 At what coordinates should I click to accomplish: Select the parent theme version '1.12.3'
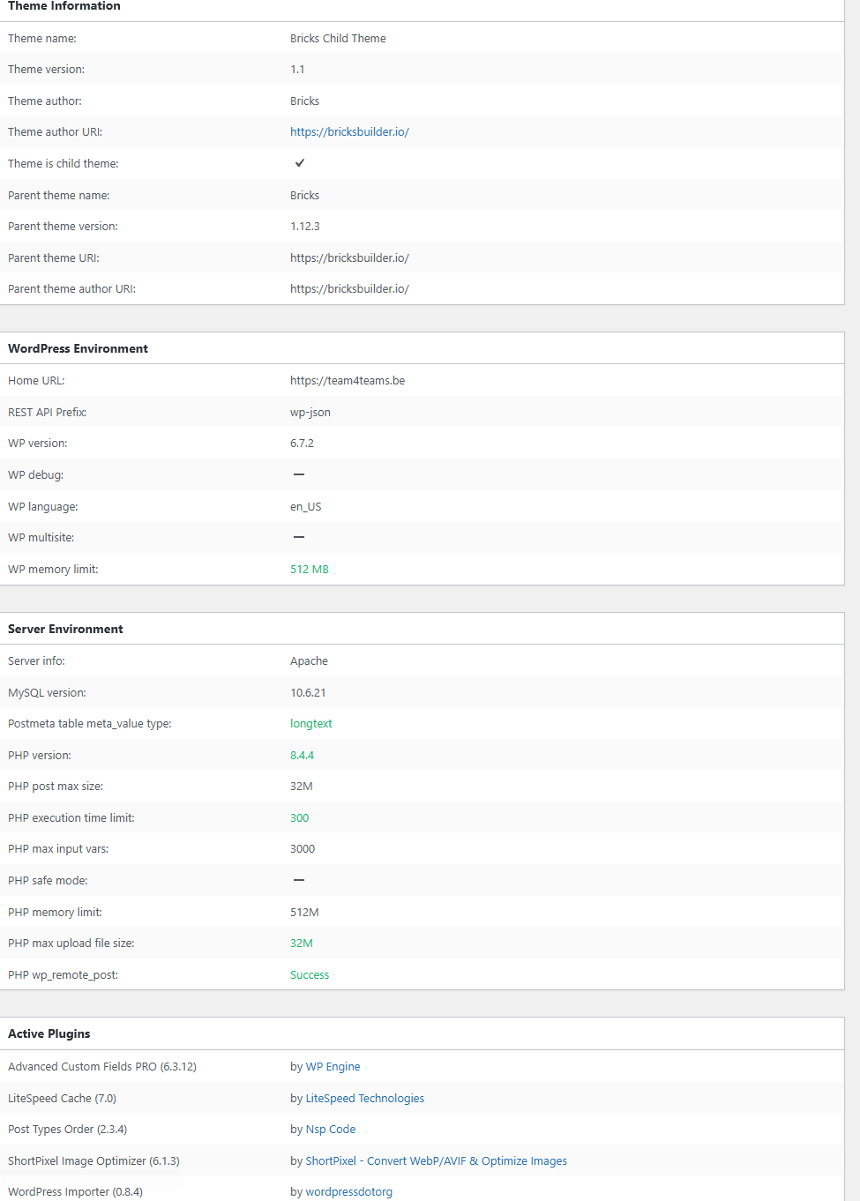tap(305, 227)
